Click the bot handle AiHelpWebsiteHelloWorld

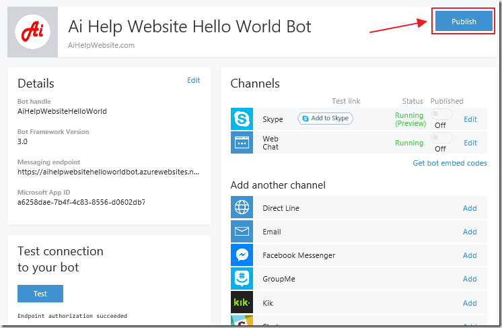(62, 111)
